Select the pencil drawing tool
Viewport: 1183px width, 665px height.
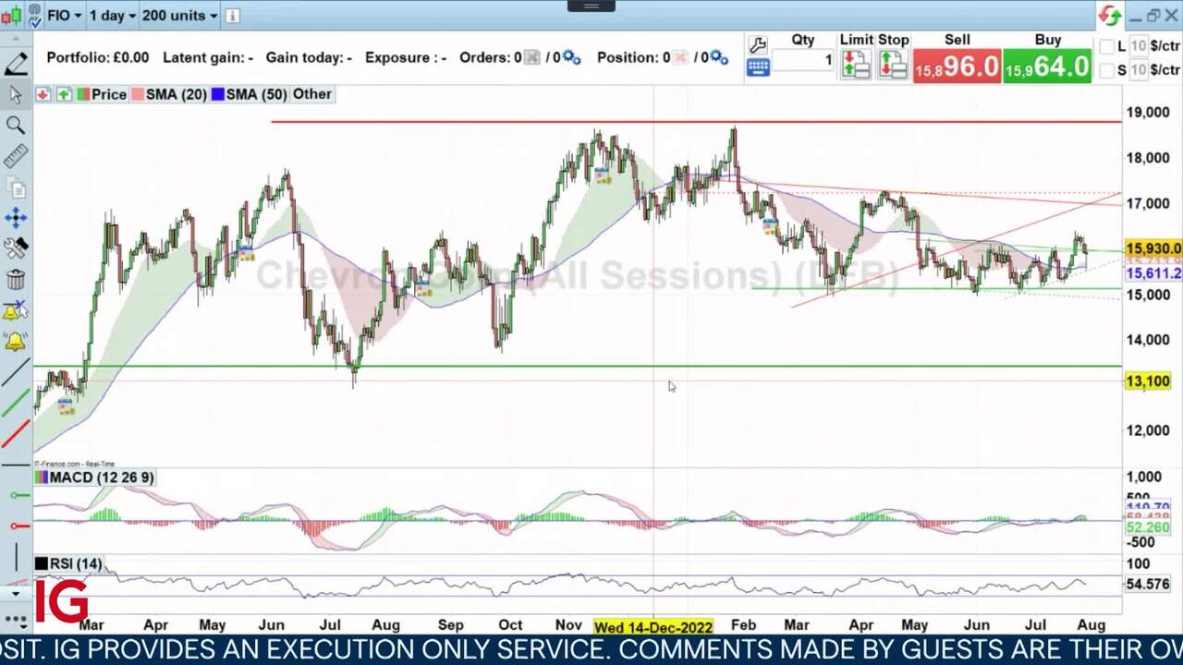pyautogui.click(x=16, y=64)
